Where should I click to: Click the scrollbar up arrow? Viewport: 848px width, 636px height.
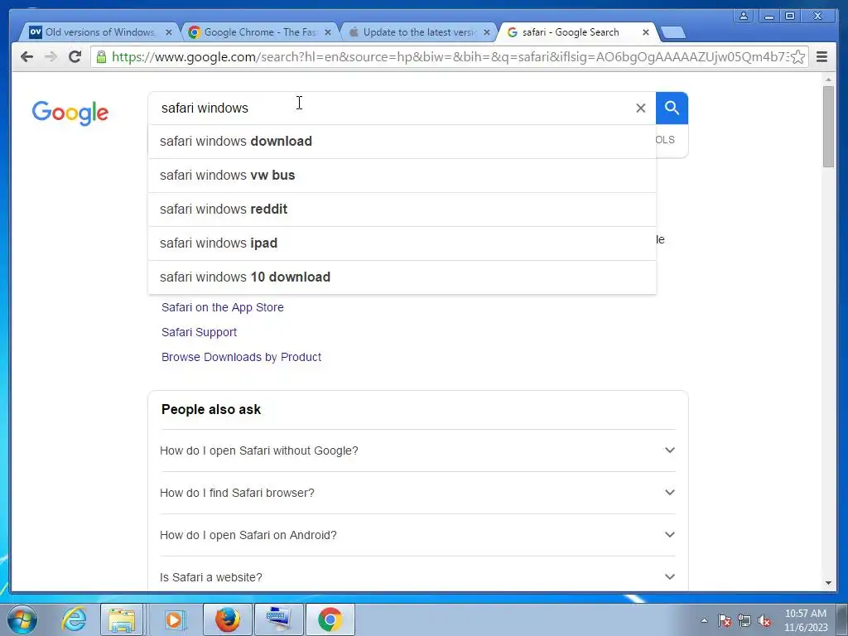click(828, 79)
